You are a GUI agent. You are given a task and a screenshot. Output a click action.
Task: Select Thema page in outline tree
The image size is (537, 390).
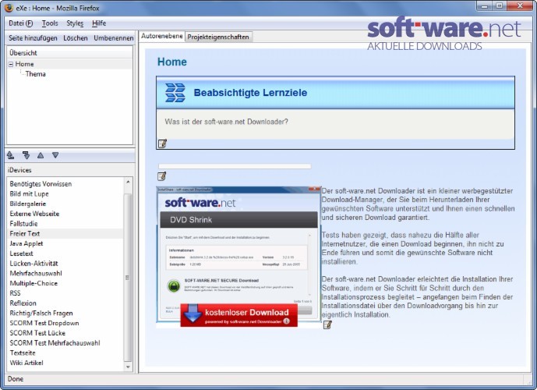(x=35, y=74)
